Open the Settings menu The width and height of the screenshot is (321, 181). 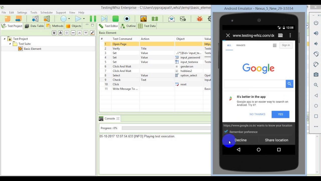[x=22, y=12]
